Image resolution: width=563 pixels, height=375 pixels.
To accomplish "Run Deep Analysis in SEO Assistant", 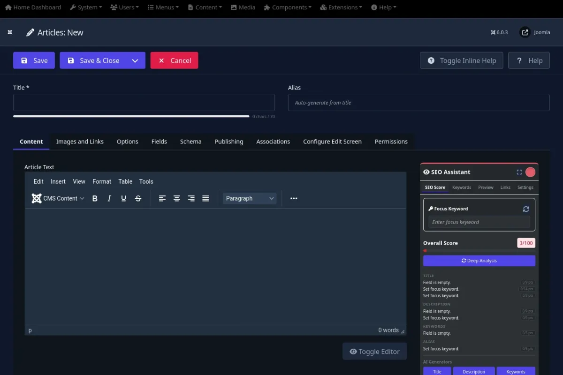I will [x=479, y=261].
